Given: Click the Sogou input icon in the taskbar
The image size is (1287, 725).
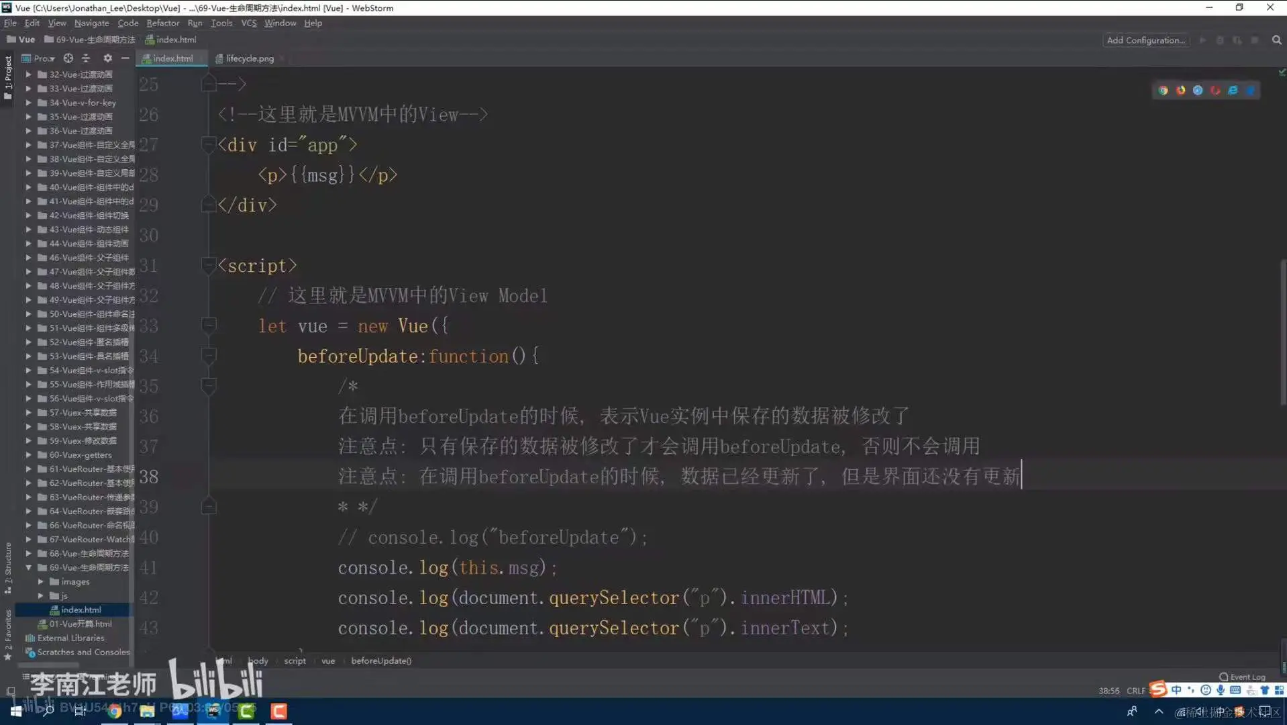Looking at the screenshot, I should coord(1158,689).
